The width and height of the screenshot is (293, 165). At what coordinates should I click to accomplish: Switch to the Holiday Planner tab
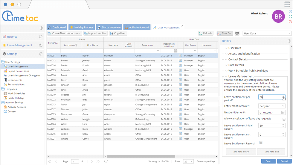tap(82, 27)
